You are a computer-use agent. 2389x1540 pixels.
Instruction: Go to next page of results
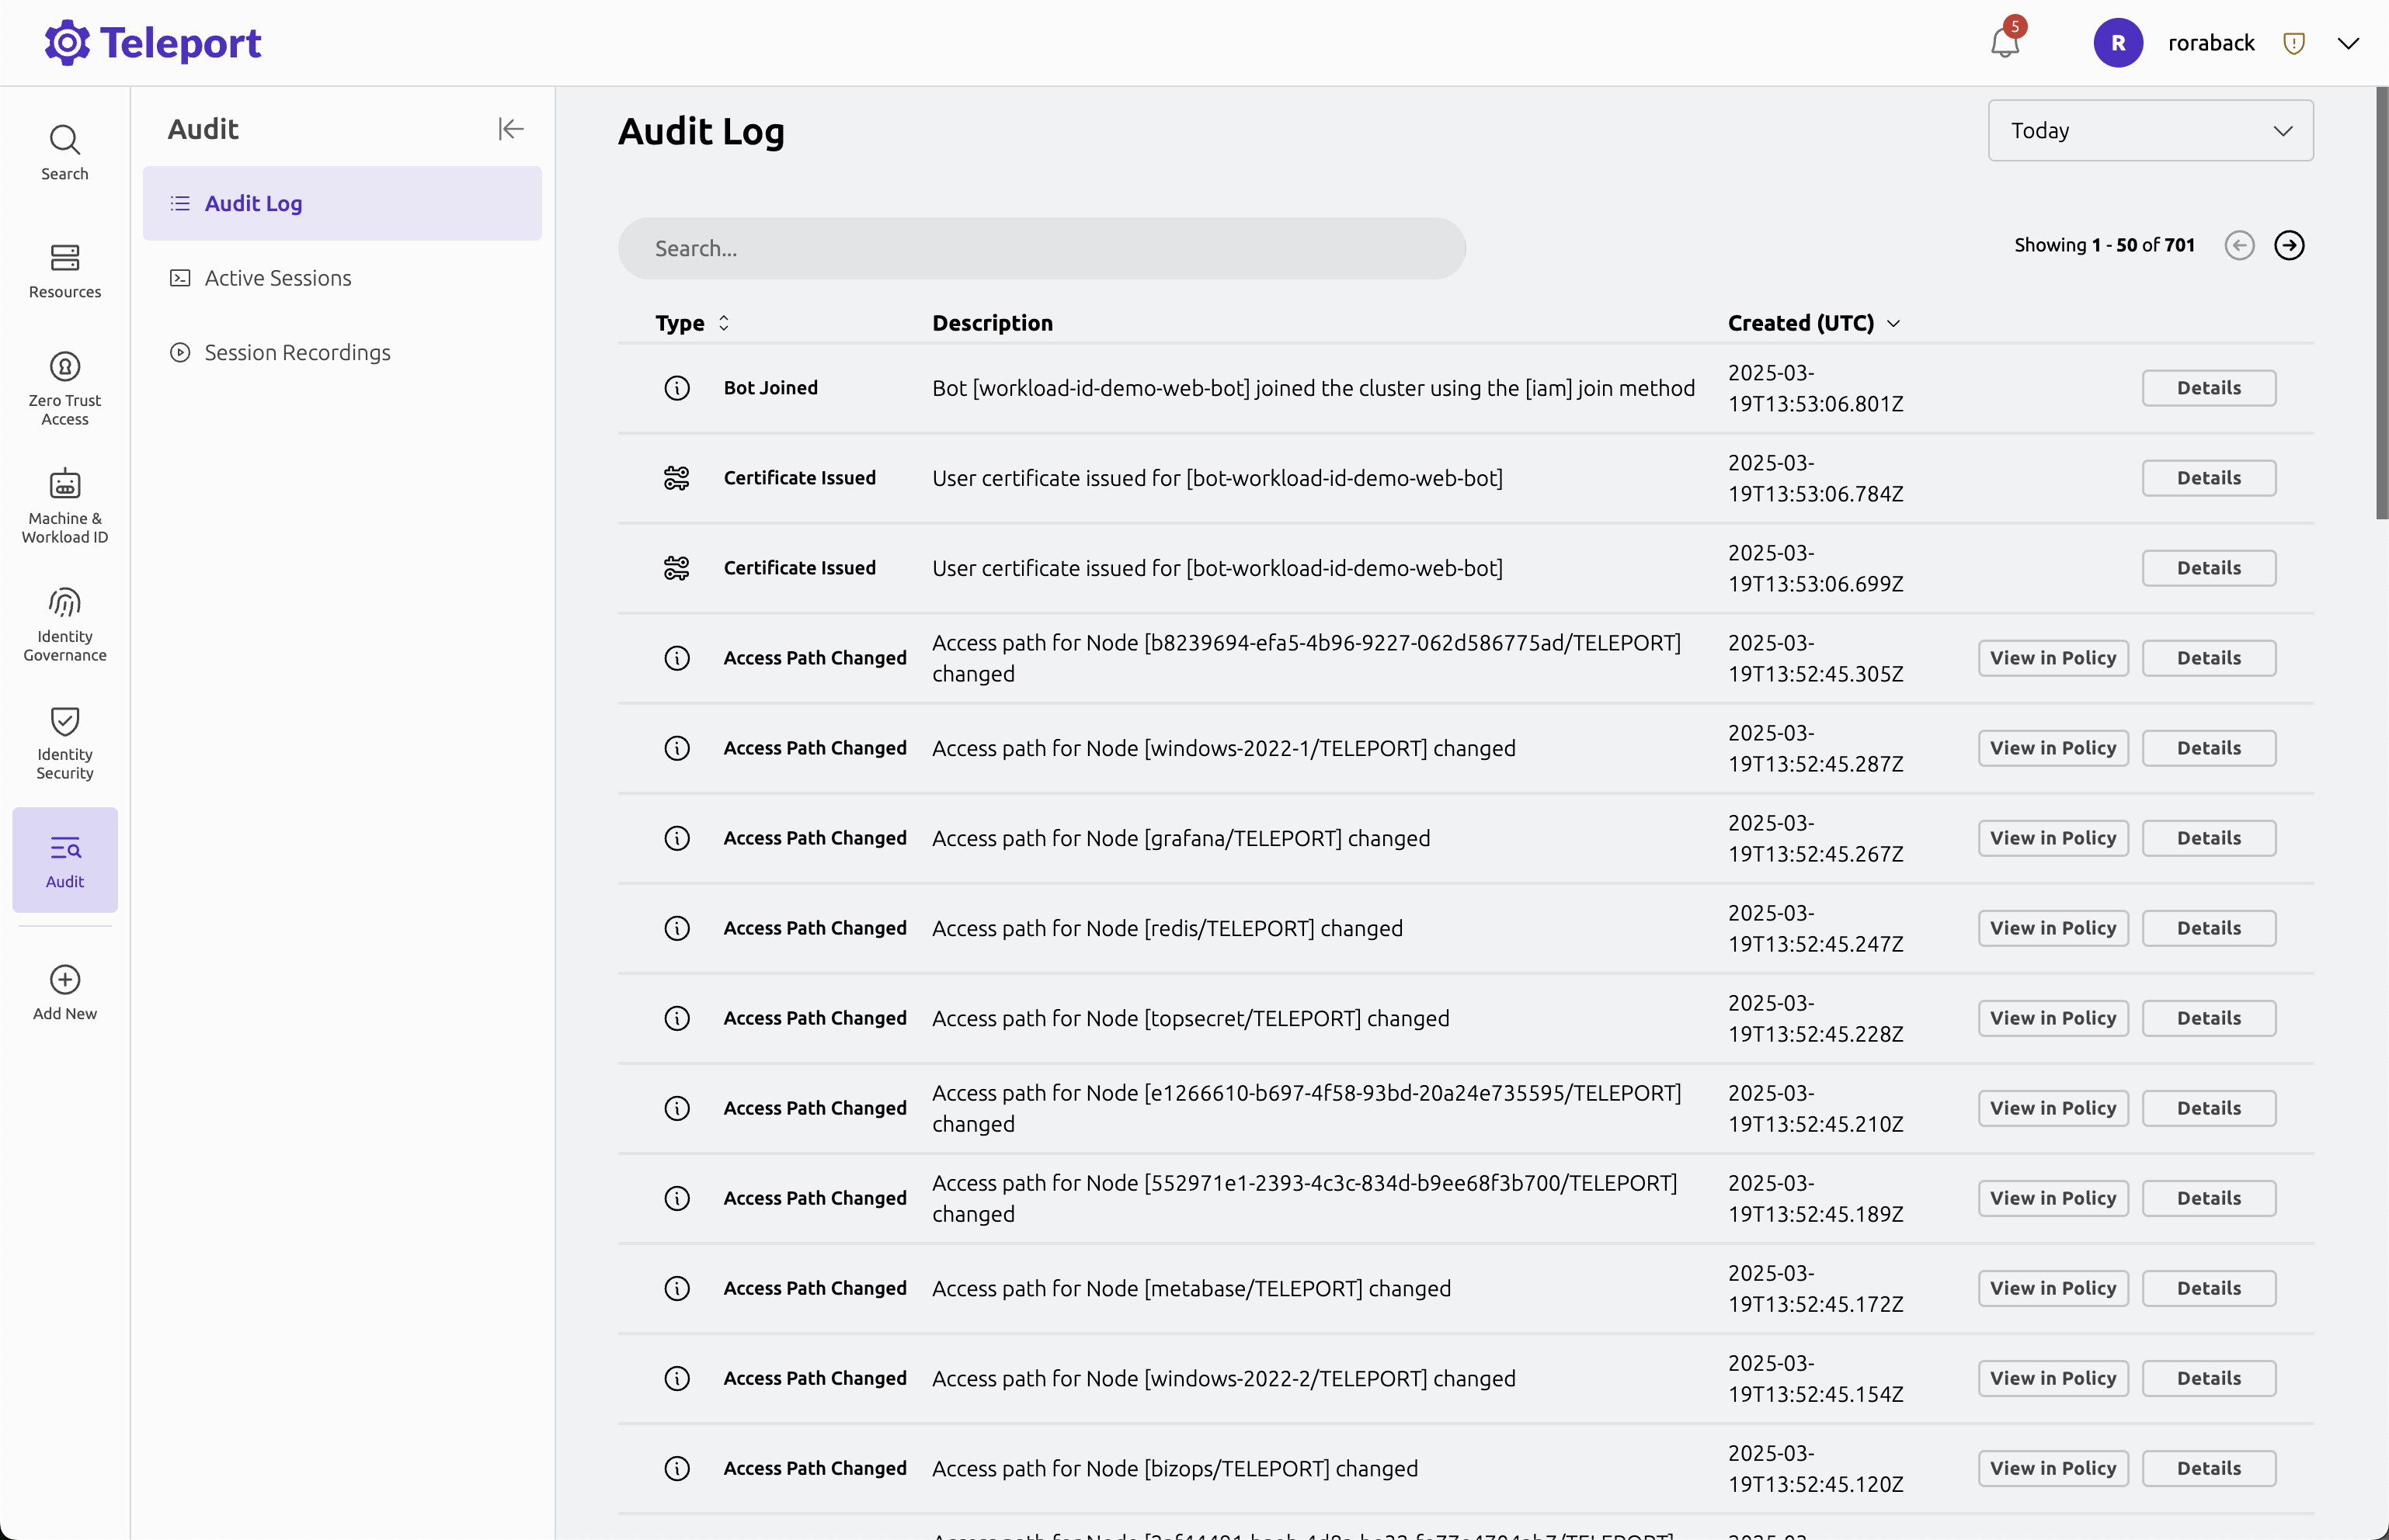tap(2289, 245)
